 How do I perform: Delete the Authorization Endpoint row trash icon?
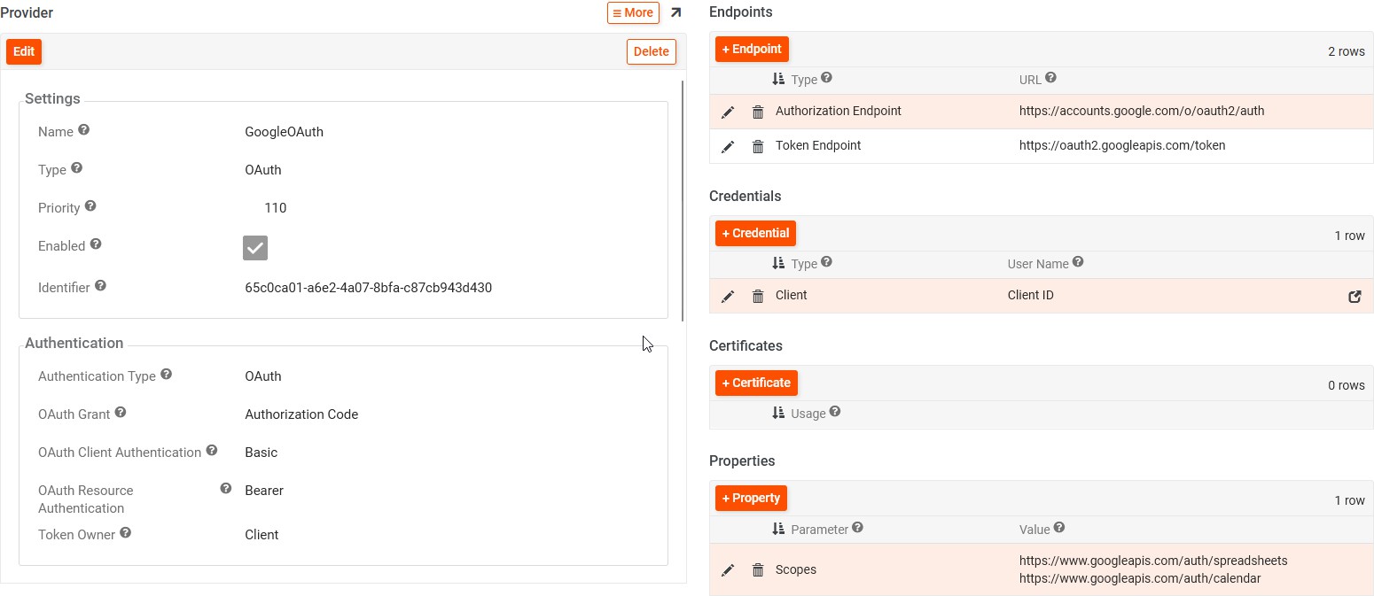click(758, 112)
